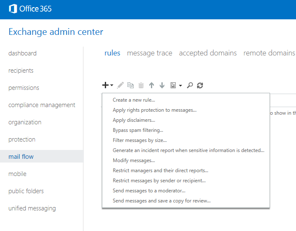Image resolution: width=296 pixels, height=231 pixels.
Task: Click the magnifier search icon
Action: coord(190,85)
